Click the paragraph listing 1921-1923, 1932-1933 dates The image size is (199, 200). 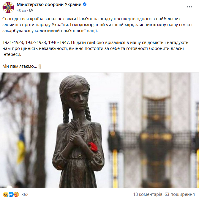click(x=95, y=48)
